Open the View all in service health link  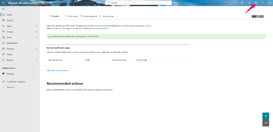click(x=57, y=71)
